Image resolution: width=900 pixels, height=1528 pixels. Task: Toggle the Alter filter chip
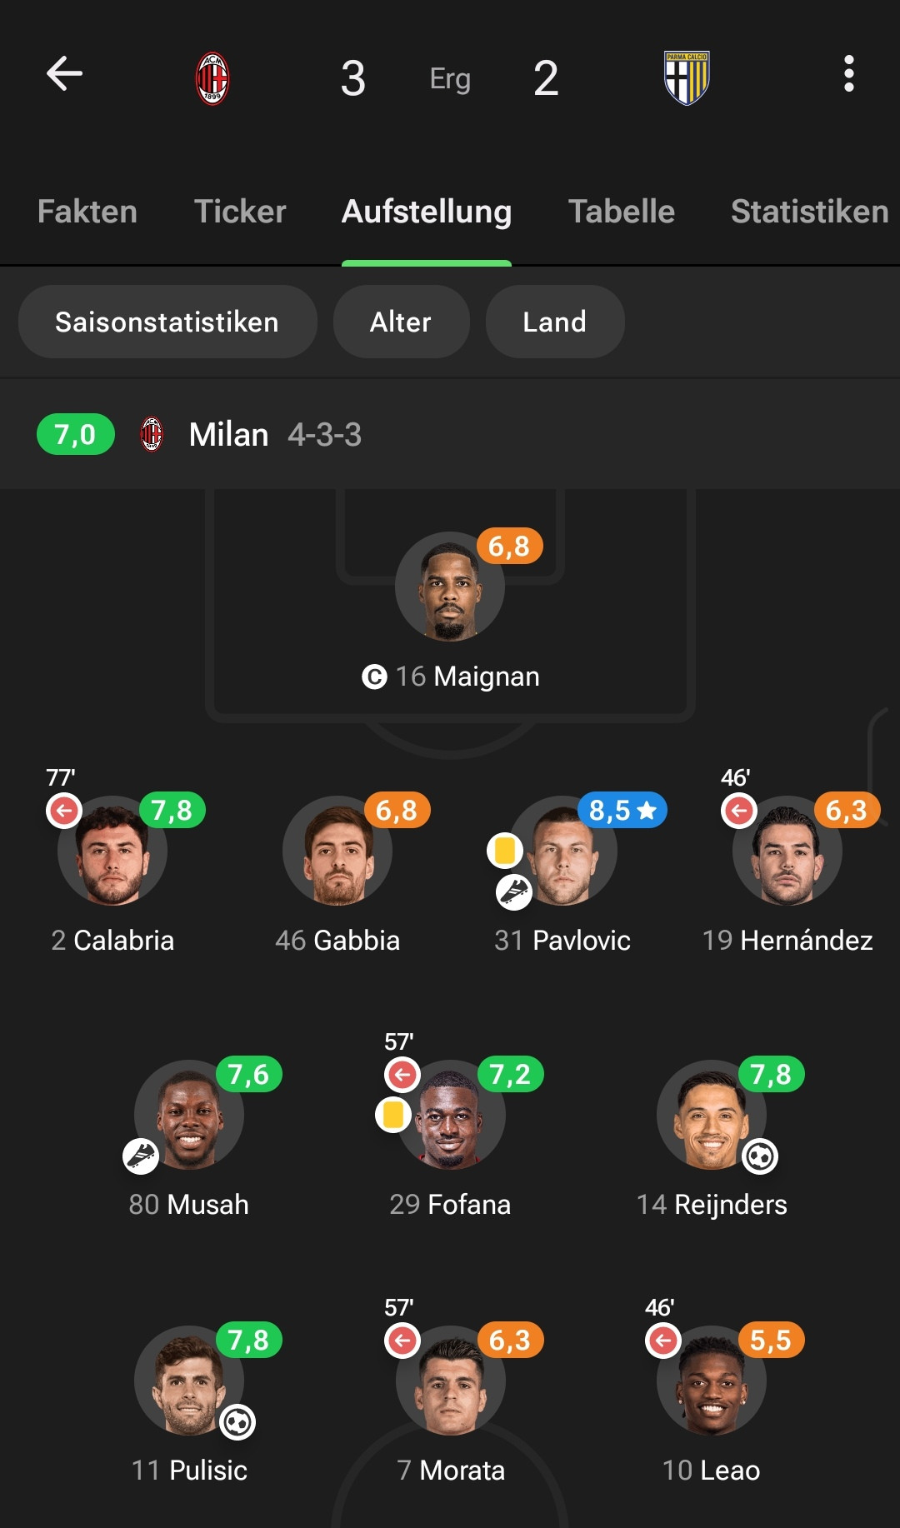click(401, 322)
